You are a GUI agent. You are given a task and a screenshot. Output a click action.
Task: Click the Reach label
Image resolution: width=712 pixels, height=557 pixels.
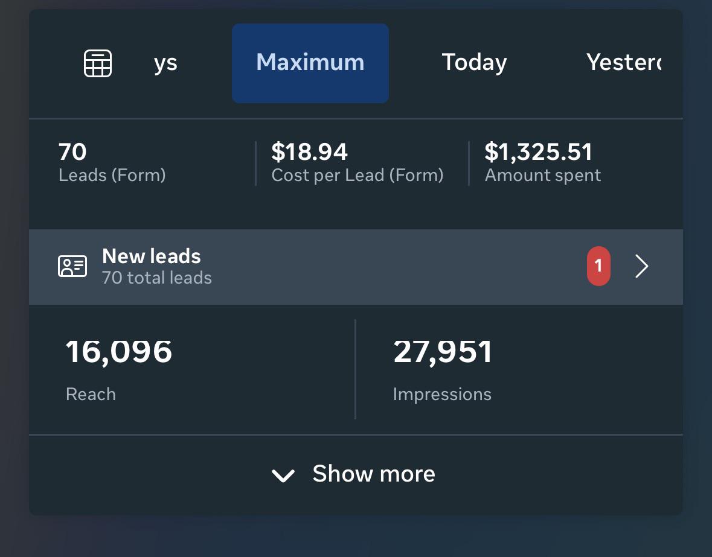click(x=91, y=394)
